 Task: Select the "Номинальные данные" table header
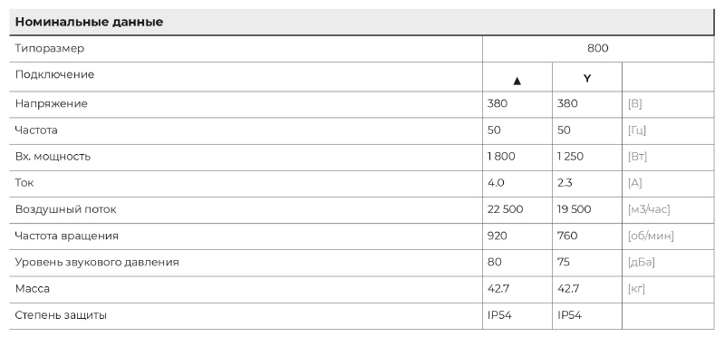click(89, 22)
